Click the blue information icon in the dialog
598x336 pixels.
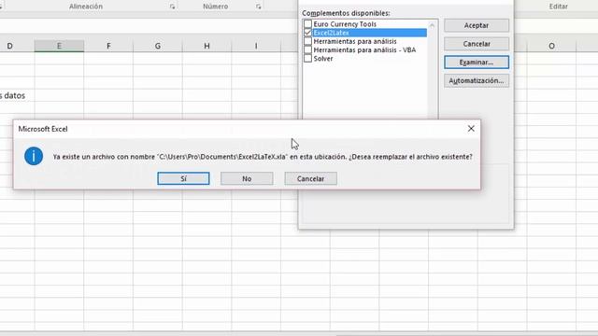[x=34, y=156]
